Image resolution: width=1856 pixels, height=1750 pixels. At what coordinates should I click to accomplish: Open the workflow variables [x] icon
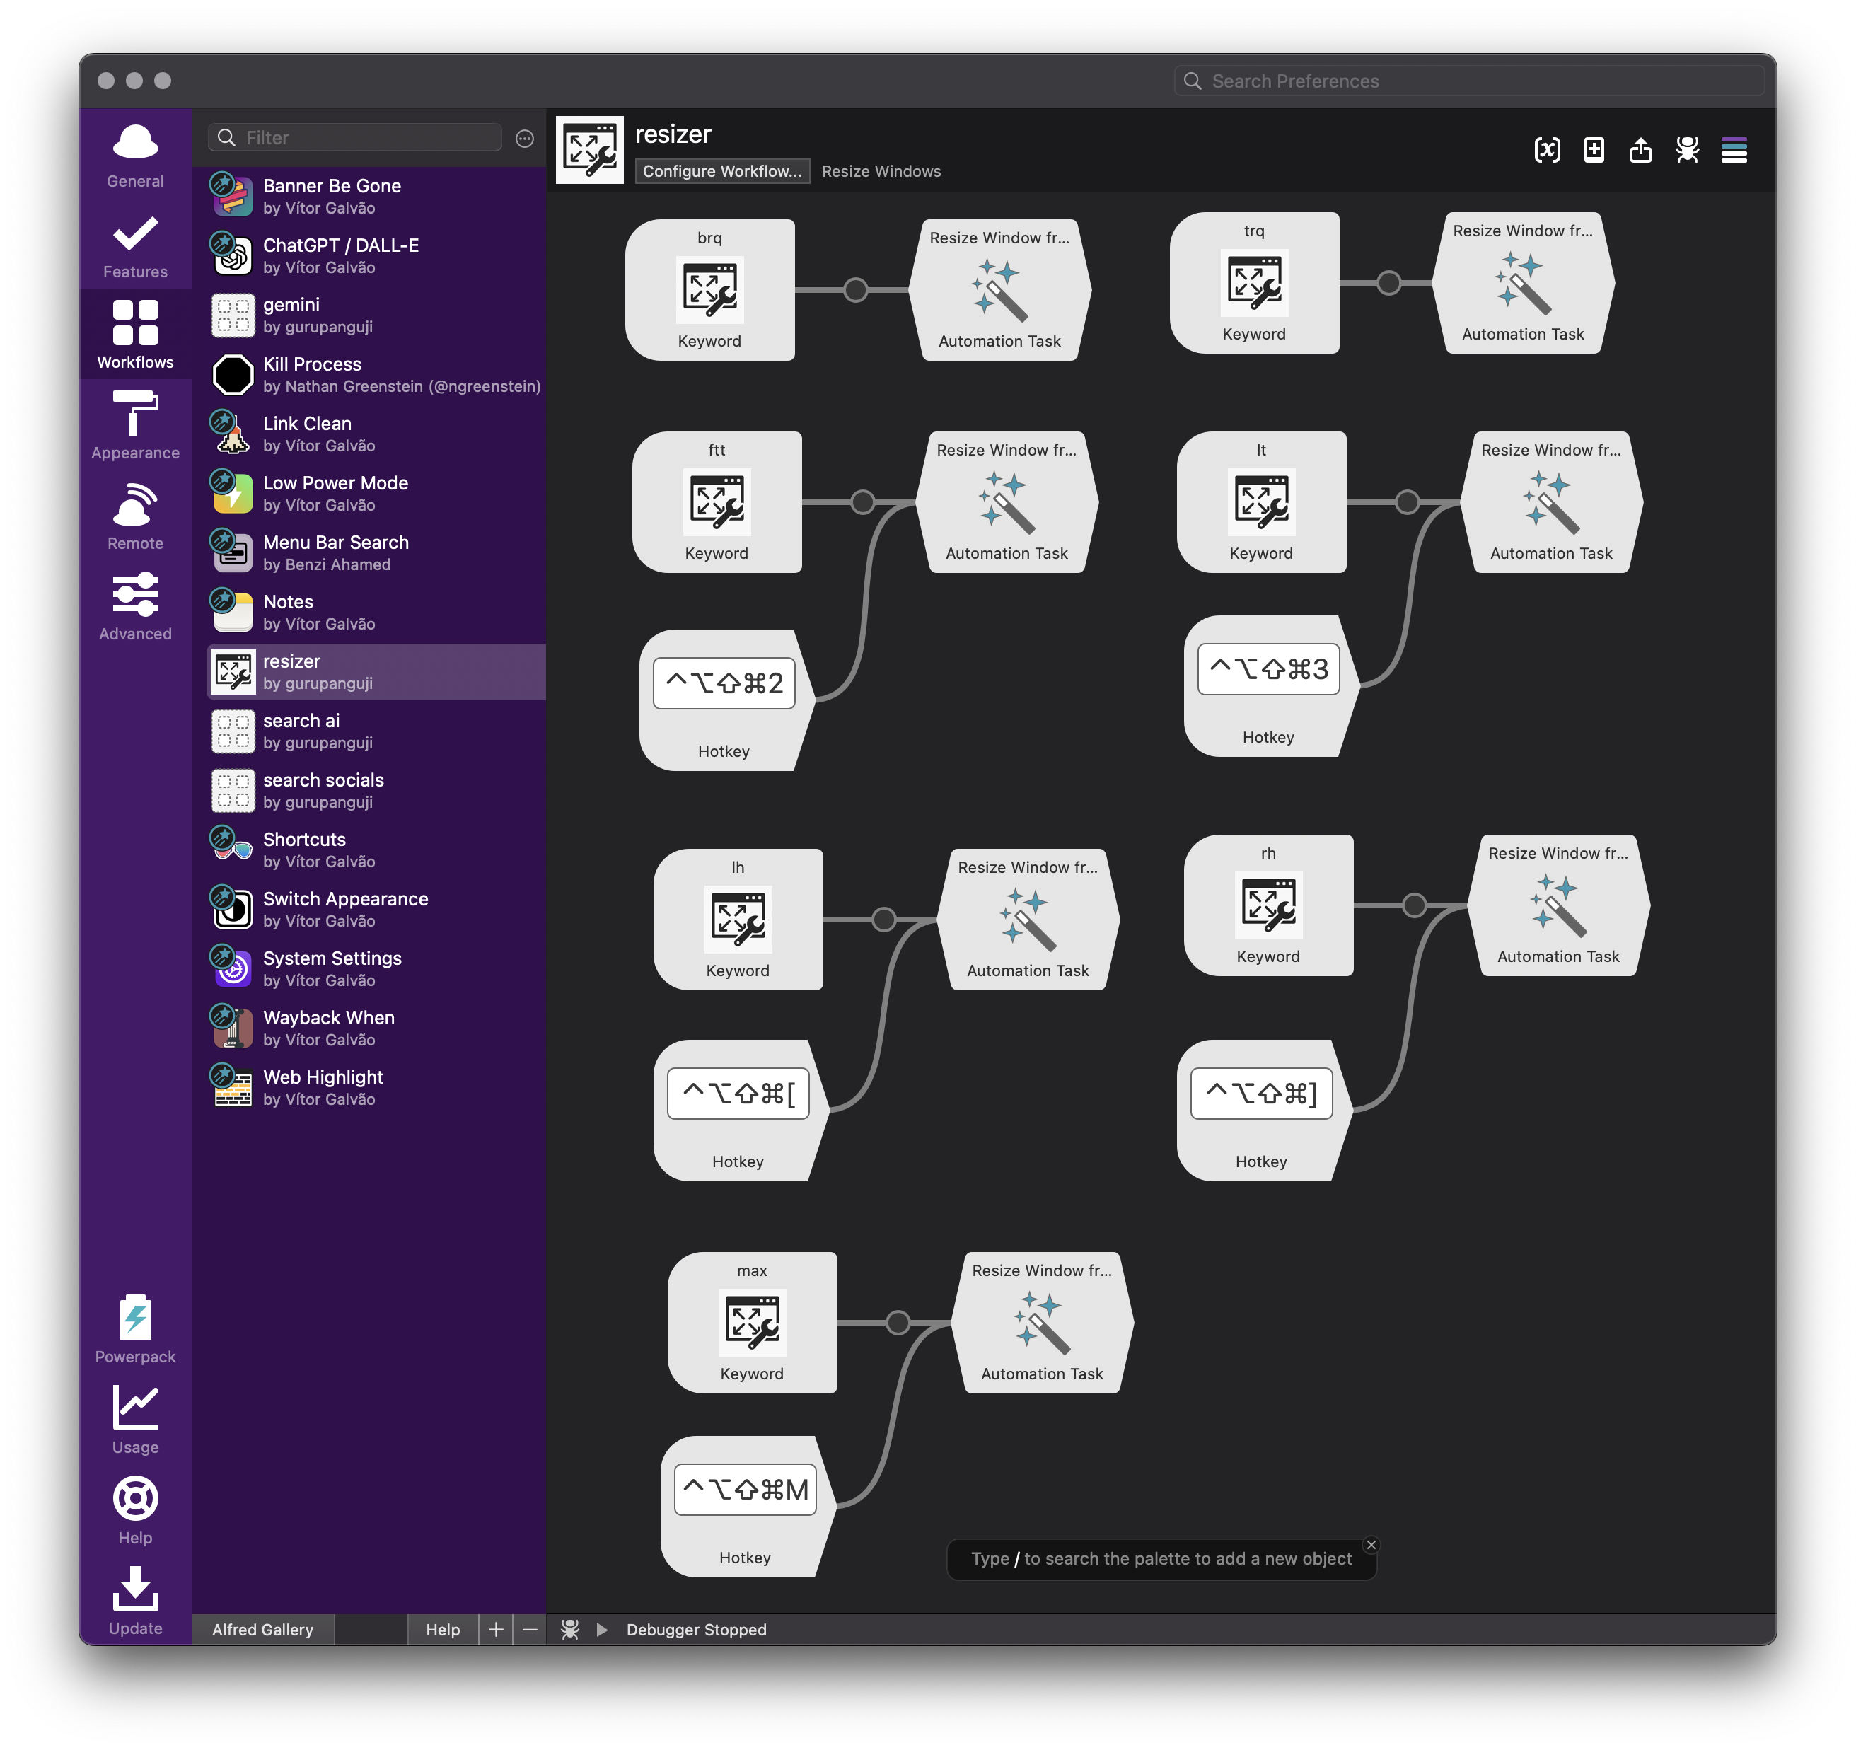pyautogui.click(x=1547, y=149)
